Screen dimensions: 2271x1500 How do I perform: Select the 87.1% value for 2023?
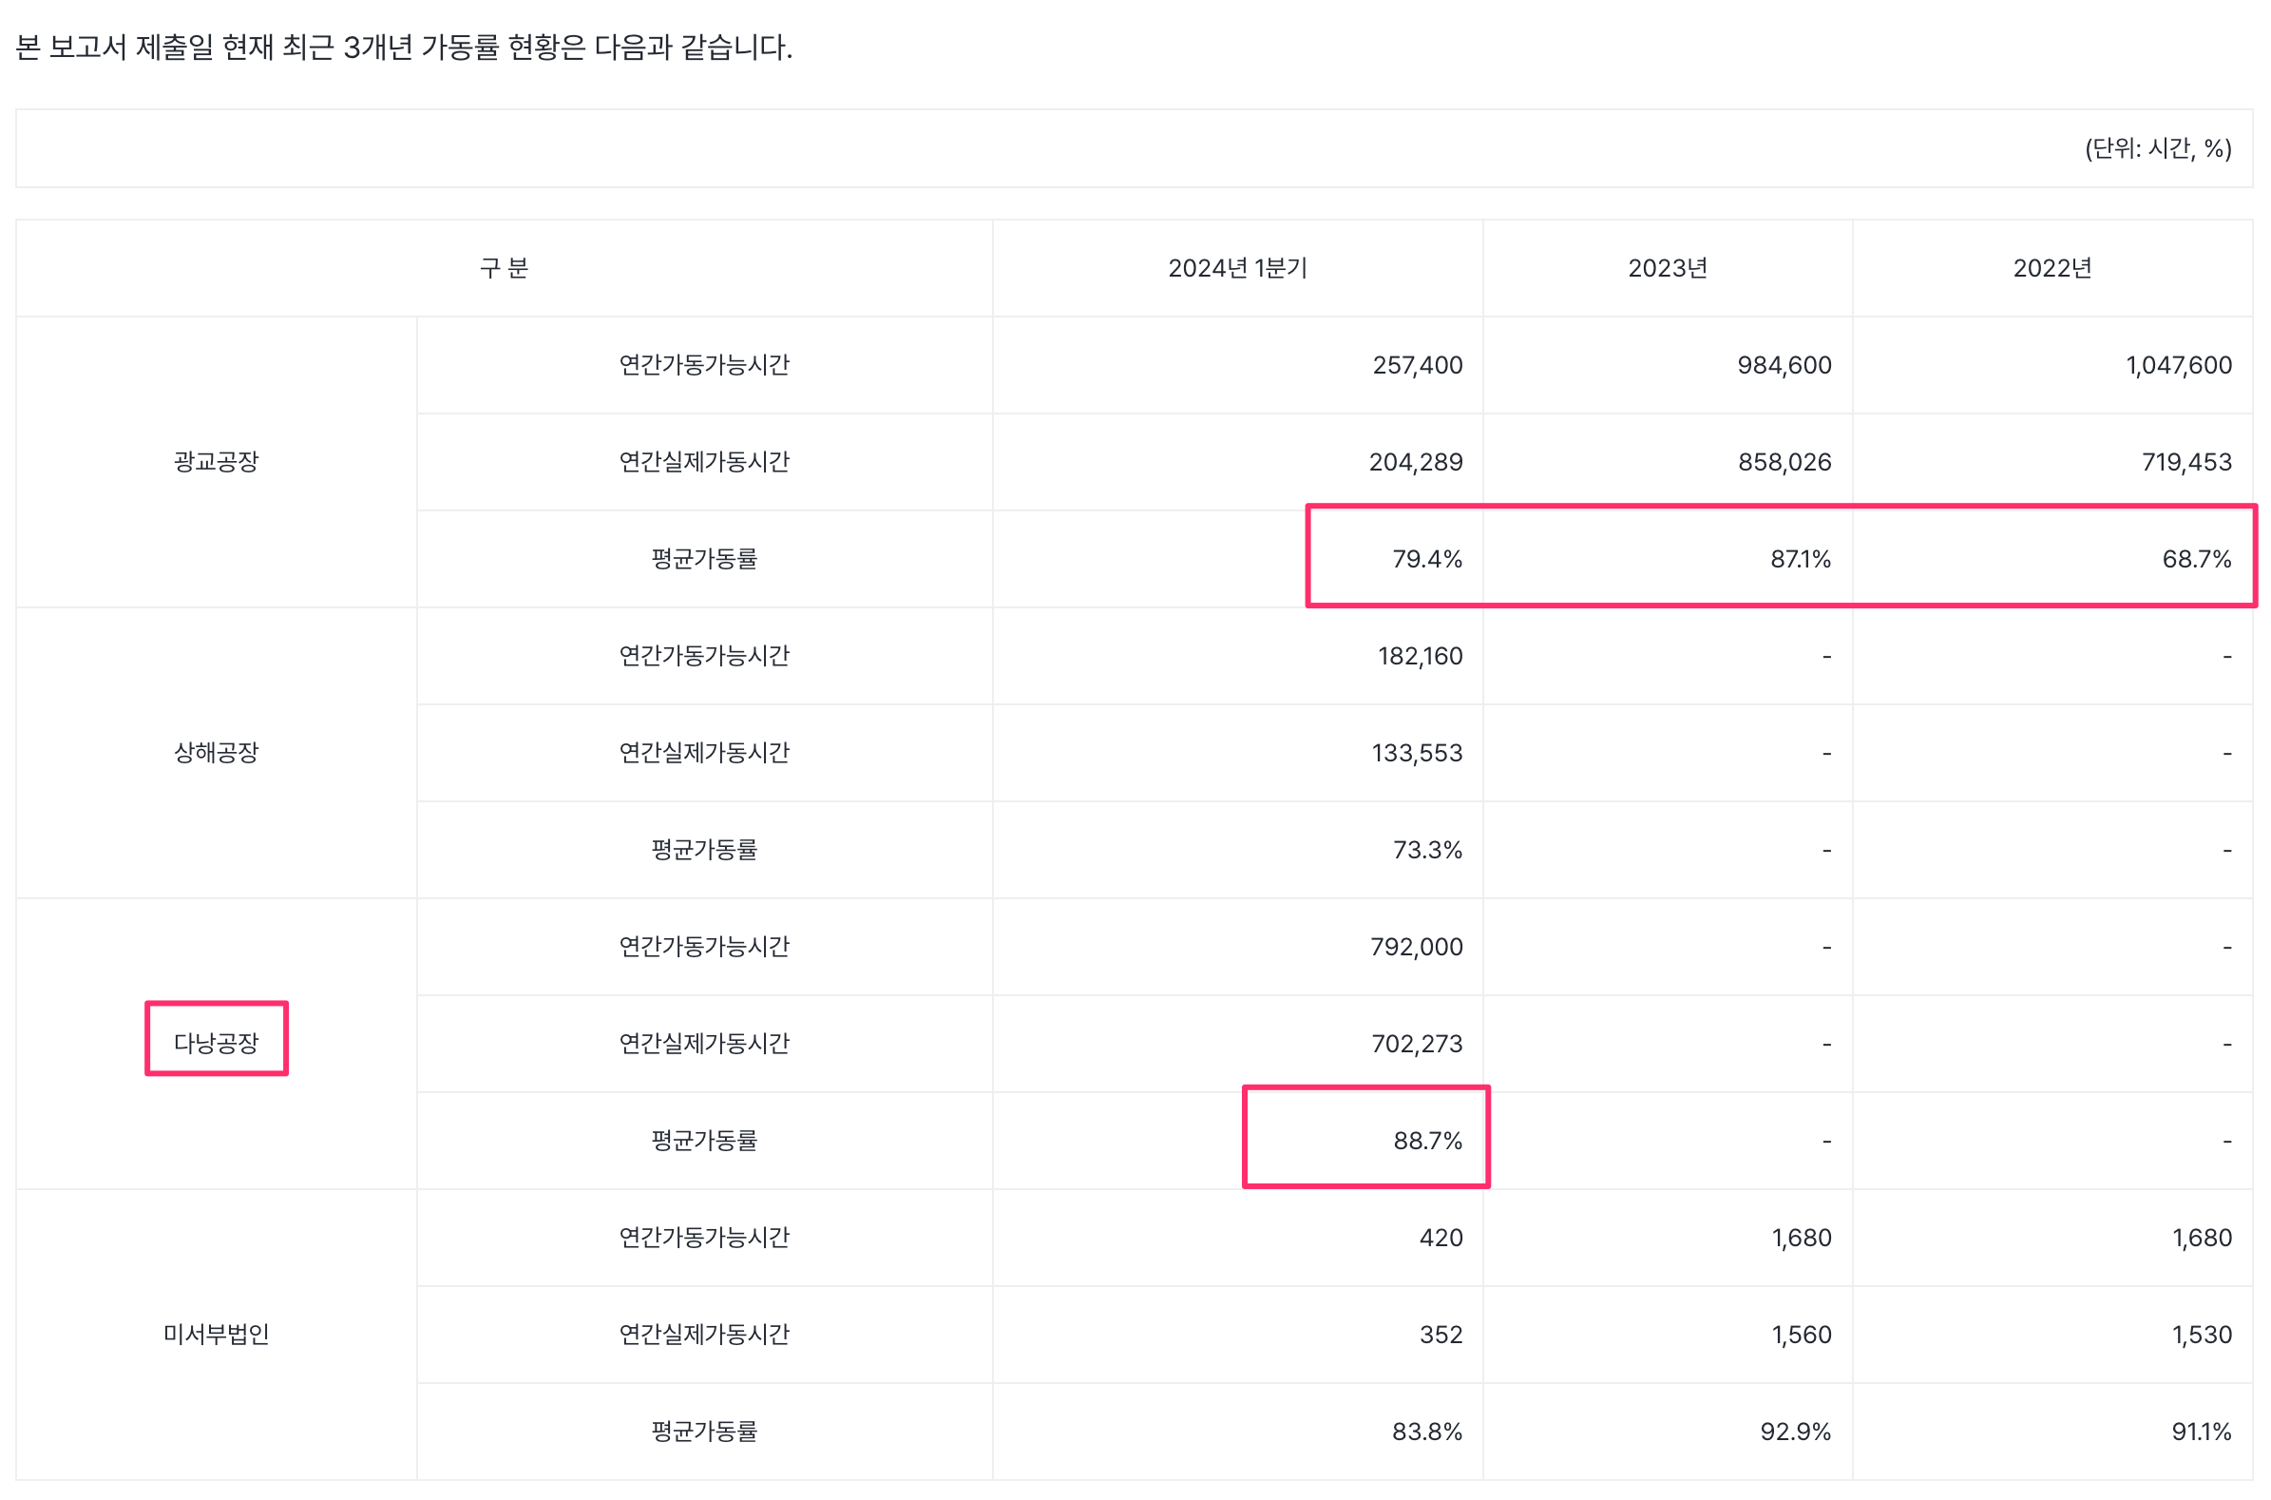[1800, 560]
